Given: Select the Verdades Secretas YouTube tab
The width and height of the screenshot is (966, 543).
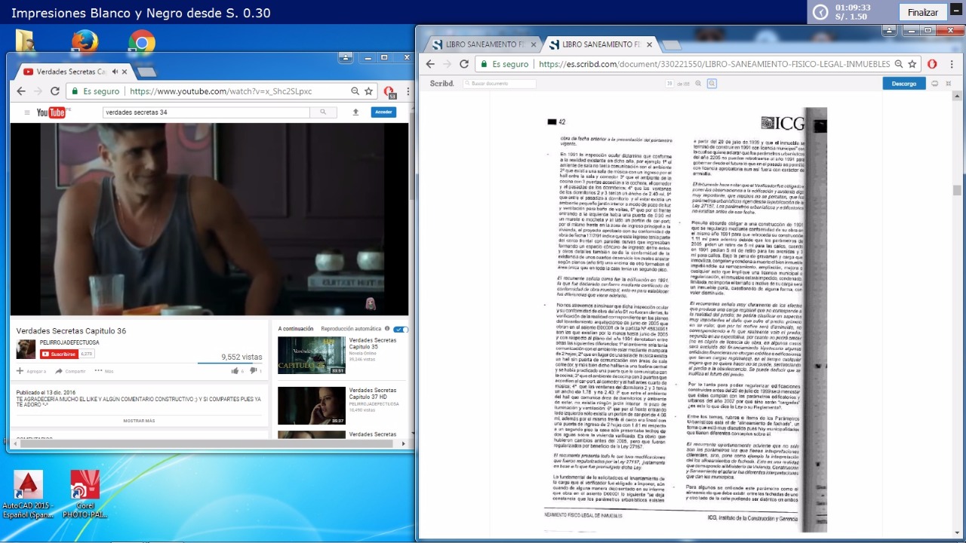Looking at the screenshot, I should 68,72.
